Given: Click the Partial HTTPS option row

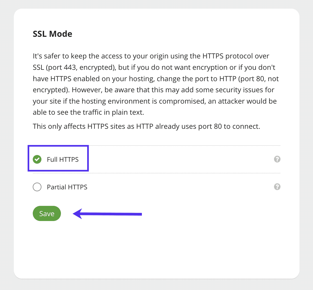Looking at the screenshot, I should [67, 187].
